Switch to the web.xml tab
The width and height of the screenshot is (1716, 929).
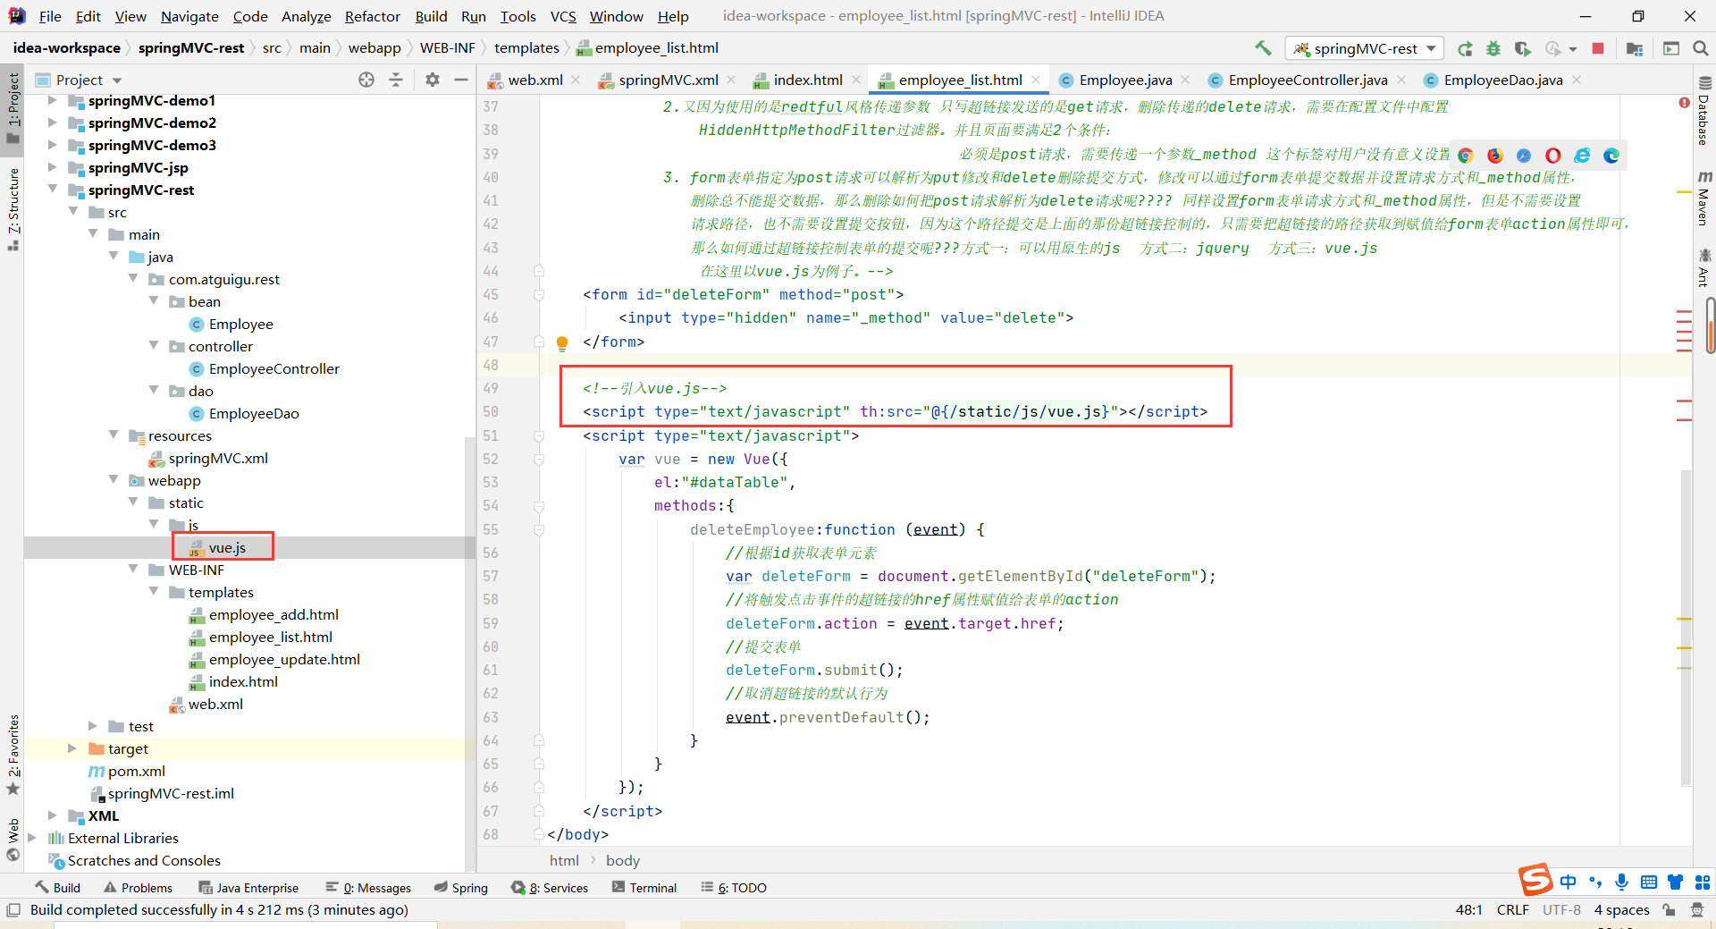point(534,80)
